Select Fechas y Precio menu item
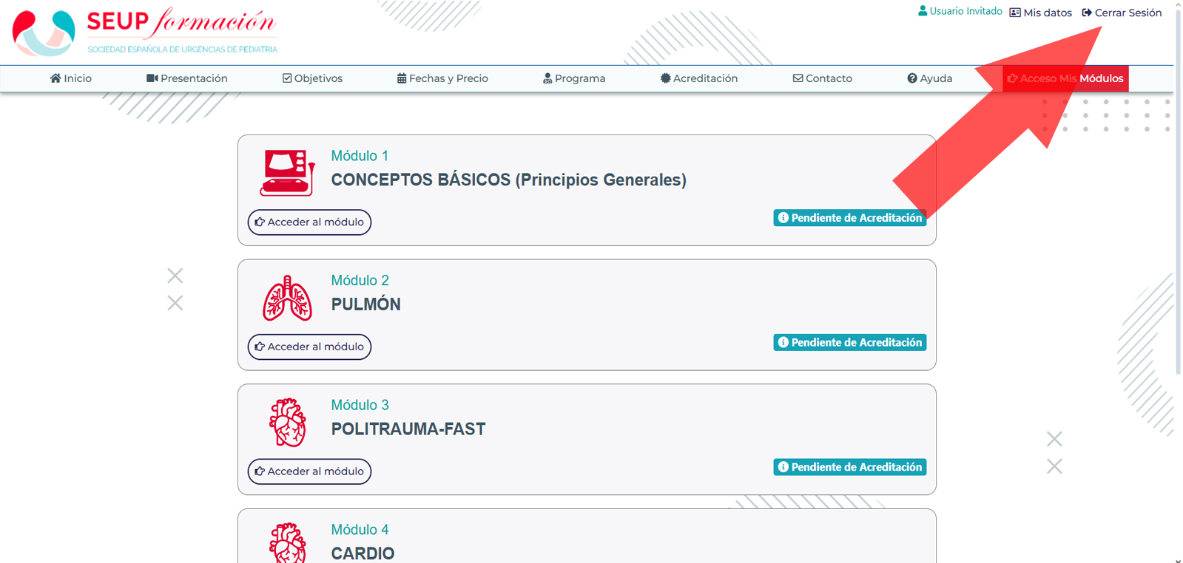This screenshot has width=1183, height=563. (x=442, y=78)
